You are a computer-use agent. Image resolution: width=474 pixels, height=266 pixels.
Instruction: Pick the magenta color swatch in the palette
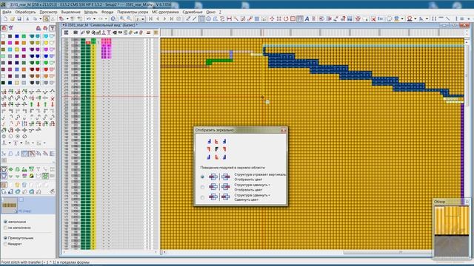[x=10, y=43]
